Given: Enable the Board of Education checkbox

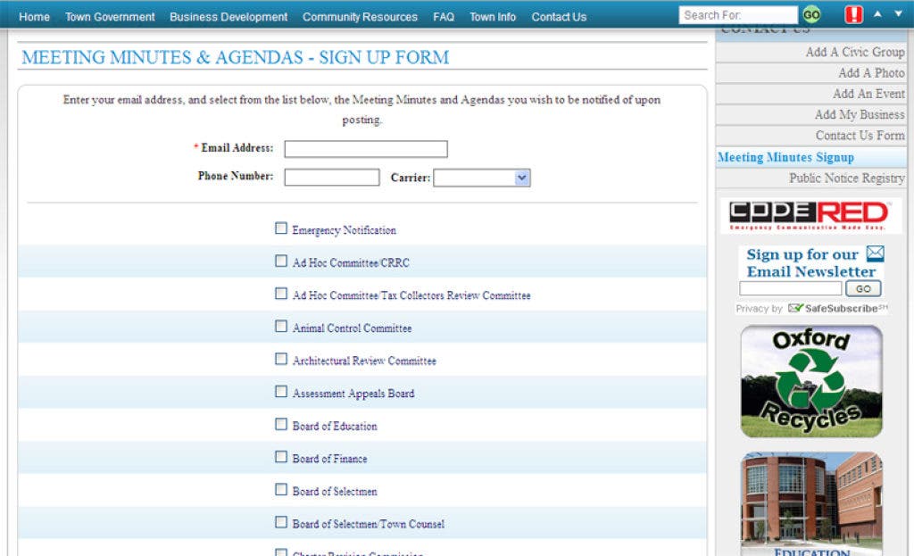Looking at the screenshot, I should pyautogui.click(x=281, y=426).
